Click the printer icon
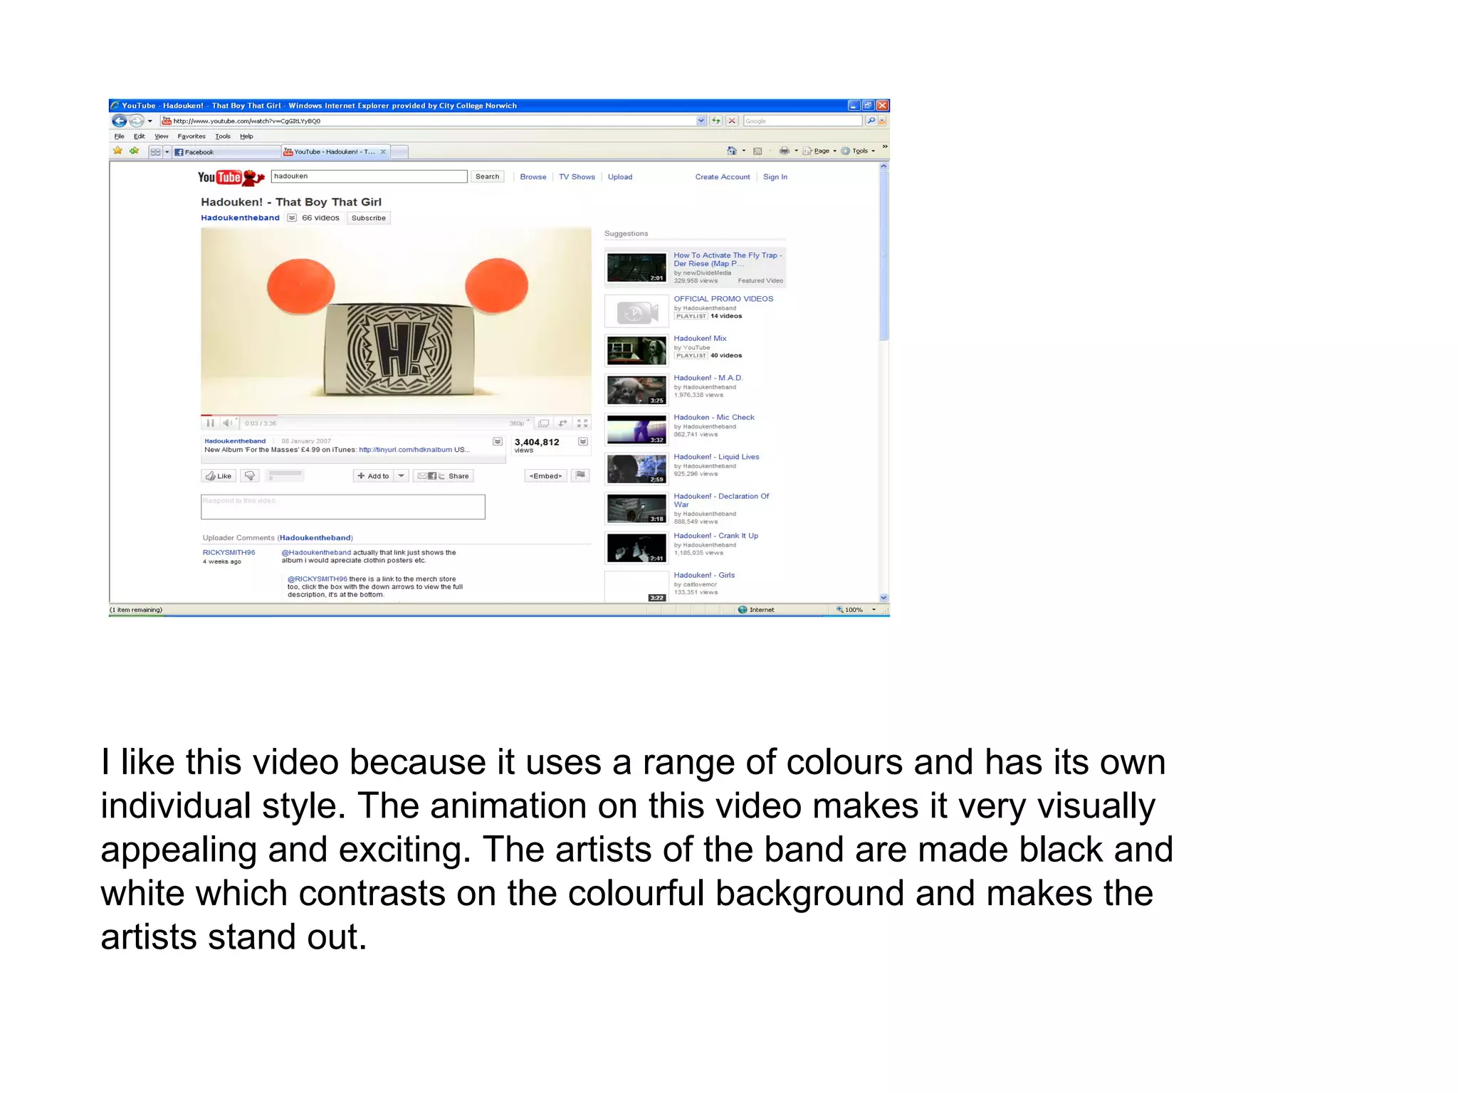1458x1093 pixels. point(784,151)
